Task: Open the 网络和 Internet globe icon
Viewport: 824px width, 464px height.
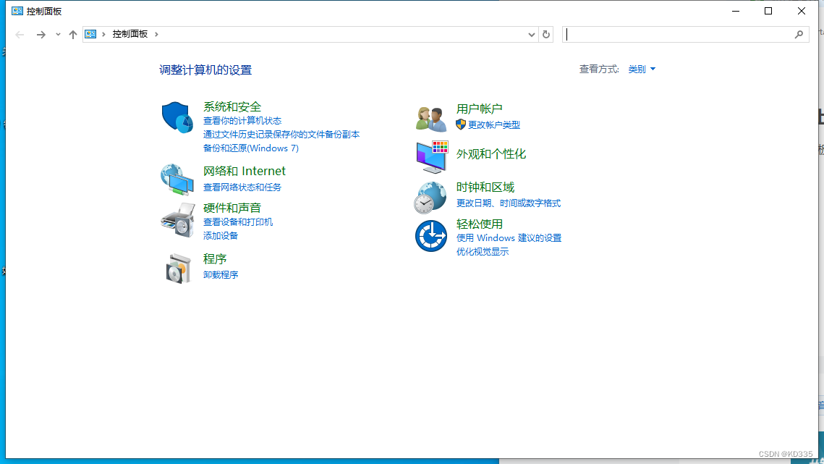Action: [177, 180]
